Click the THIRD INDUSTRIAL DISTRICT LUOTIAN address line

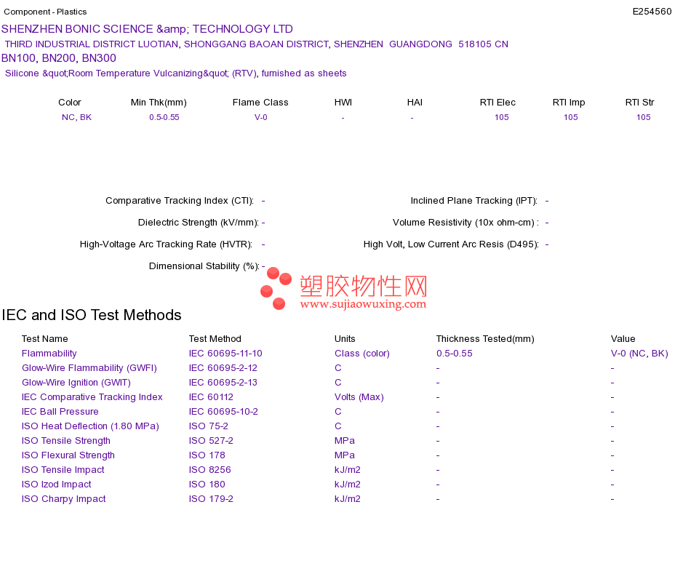tap(257, 44)
